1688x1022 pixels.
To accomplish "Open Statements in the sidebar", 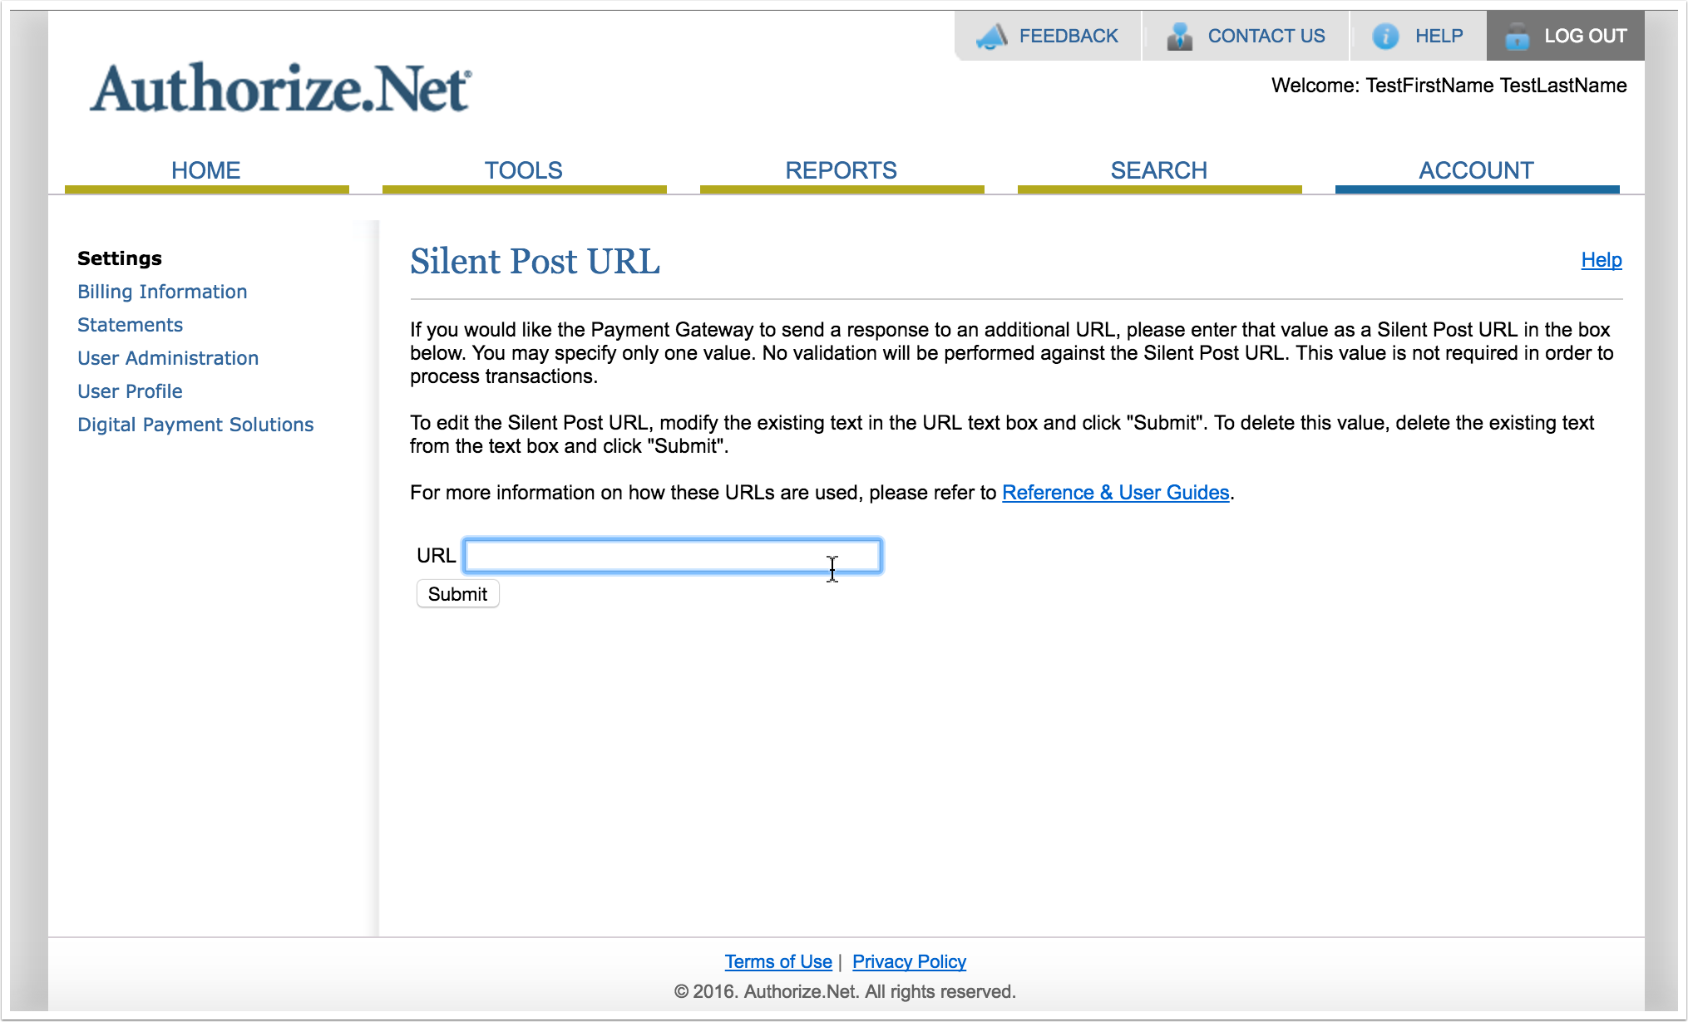I will pos(130,325).
